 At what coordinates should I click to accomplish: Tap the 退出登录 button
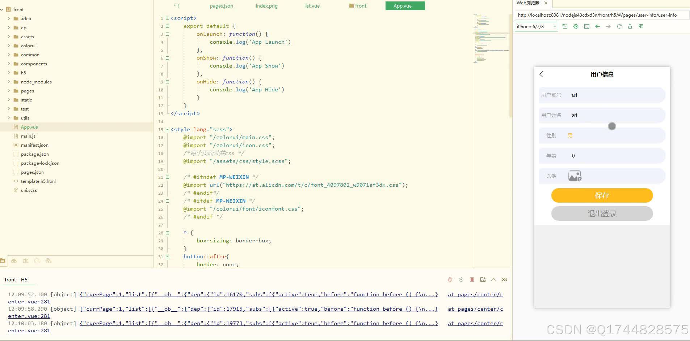[x=602, y=213]
